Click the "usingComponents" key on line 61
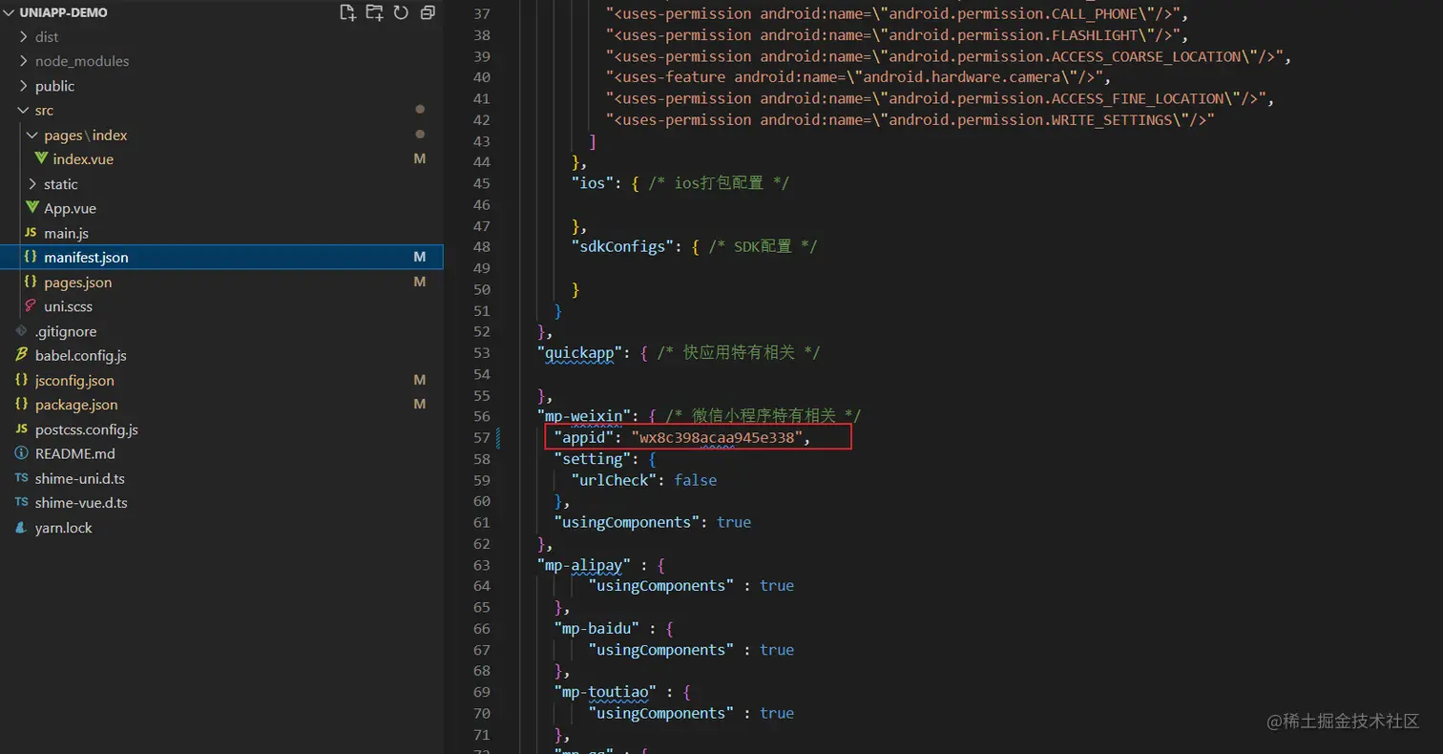 (x=627, y=522)
